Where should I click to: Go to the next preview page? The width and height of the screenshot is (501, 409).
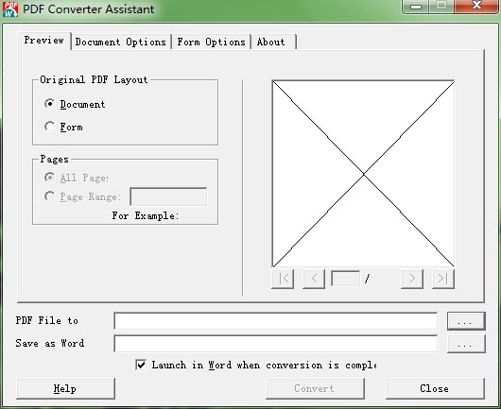[x=412, y=279]
